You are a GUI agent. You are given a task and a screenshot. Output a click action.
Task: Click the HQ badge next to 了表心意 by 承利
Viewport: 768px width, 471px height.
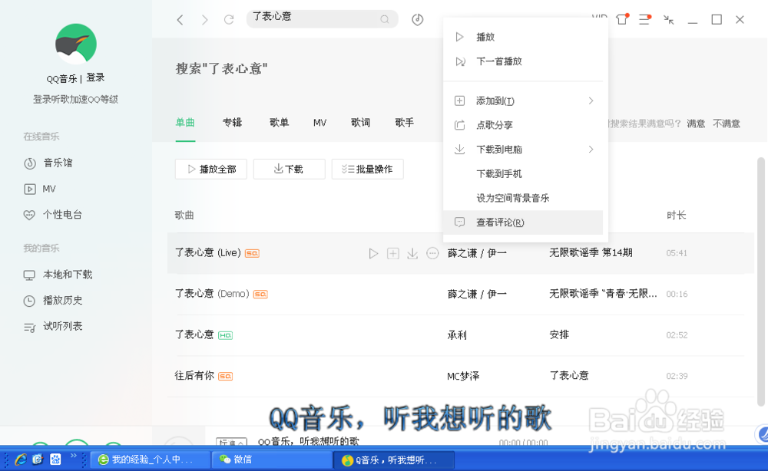[225, 335]
